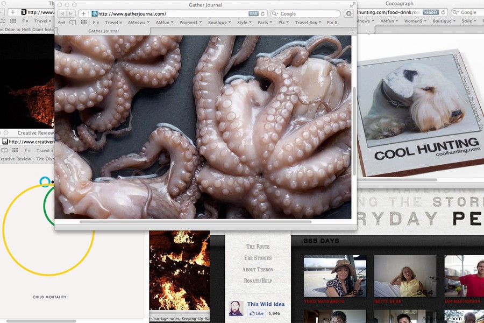Click Yuko Matsumoto's photo thumbnail
The width and height of the screenshot is (484, 323).
(334, 276)
